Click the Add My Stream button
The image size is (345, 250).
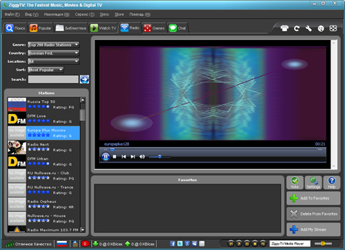point(313,229)
